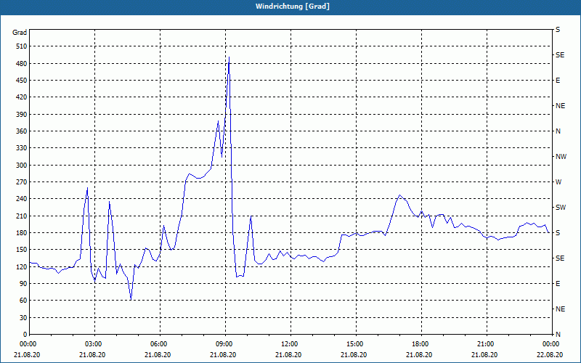Click the curve's lowest dip at 60 degrees
Image resolution: width=581 pixels, height=363 pixels.
[x=131, y=300]
